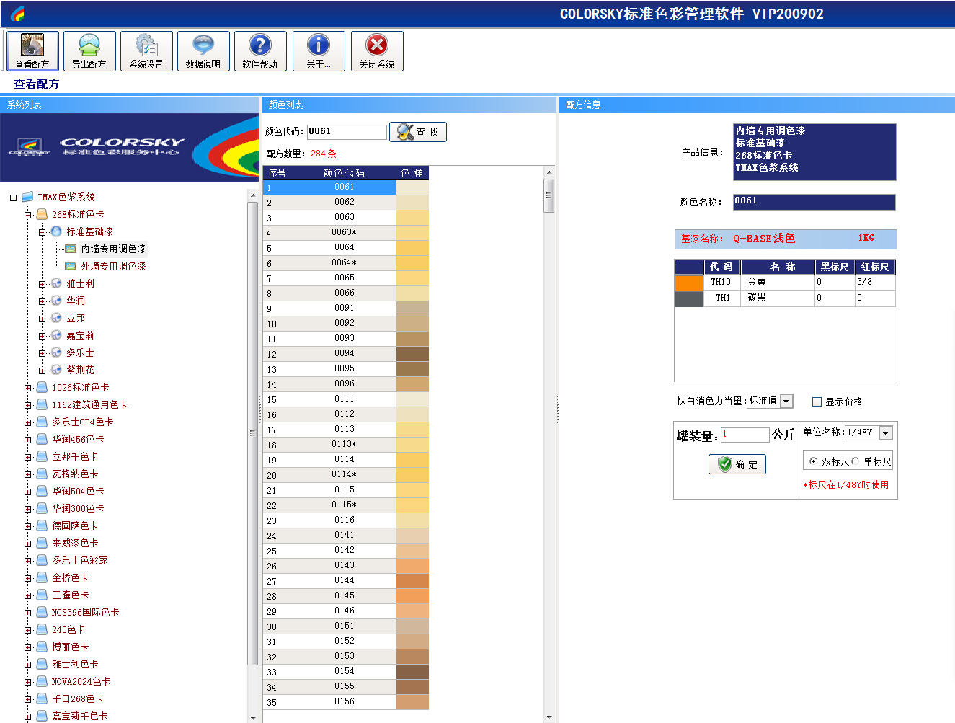
Task: Expand the 1026标准色卡 node
Action: click(x=28, y=388)
